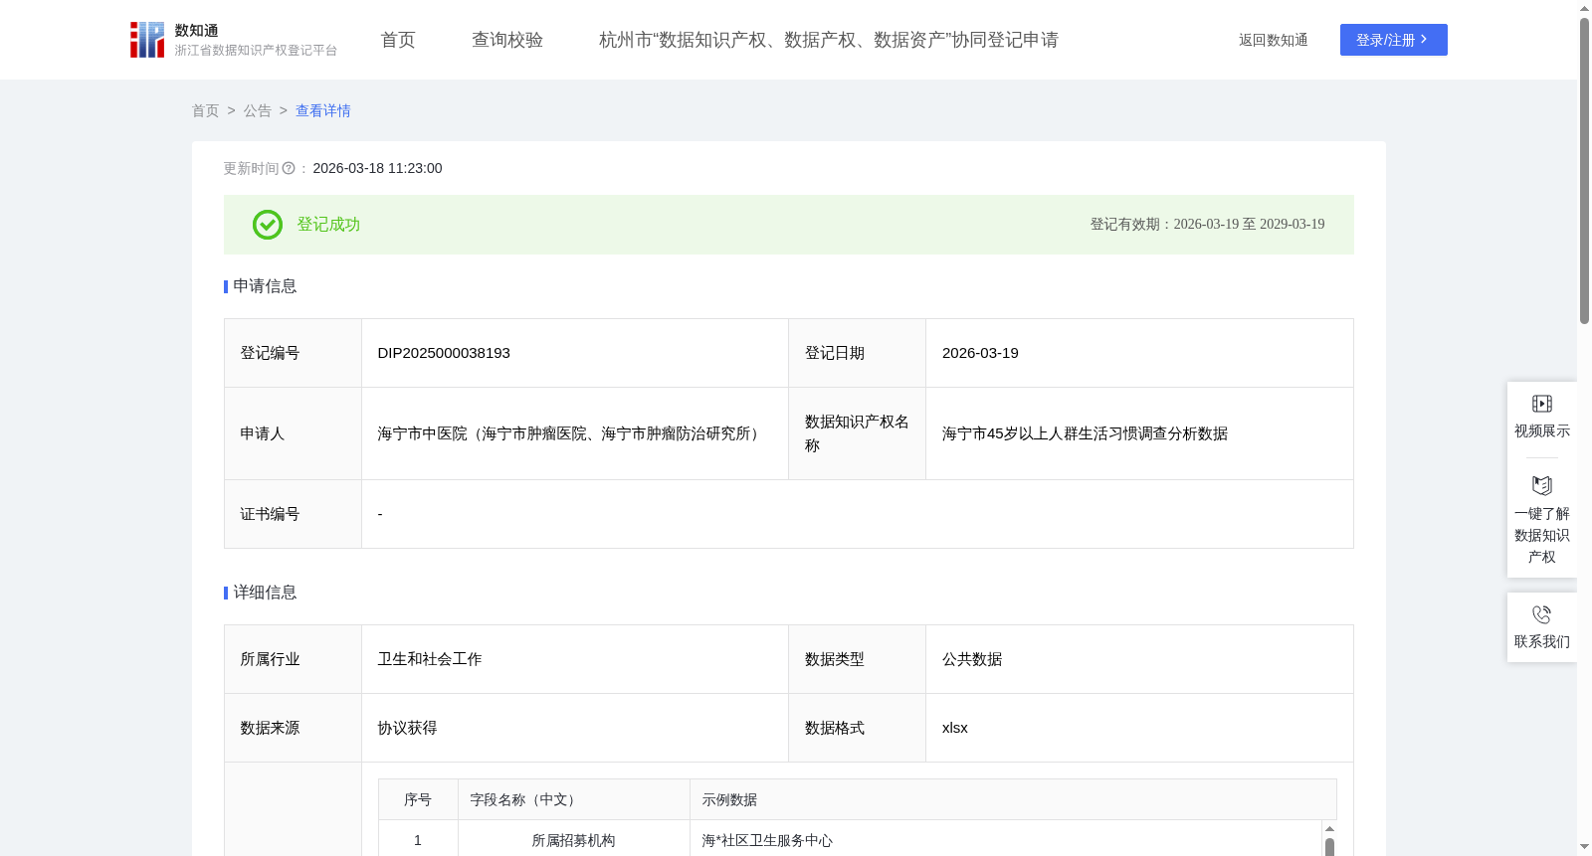Select sample value 海*社区卫生服务中心
Screen dimensions: 1592x856
click(767, 841)
